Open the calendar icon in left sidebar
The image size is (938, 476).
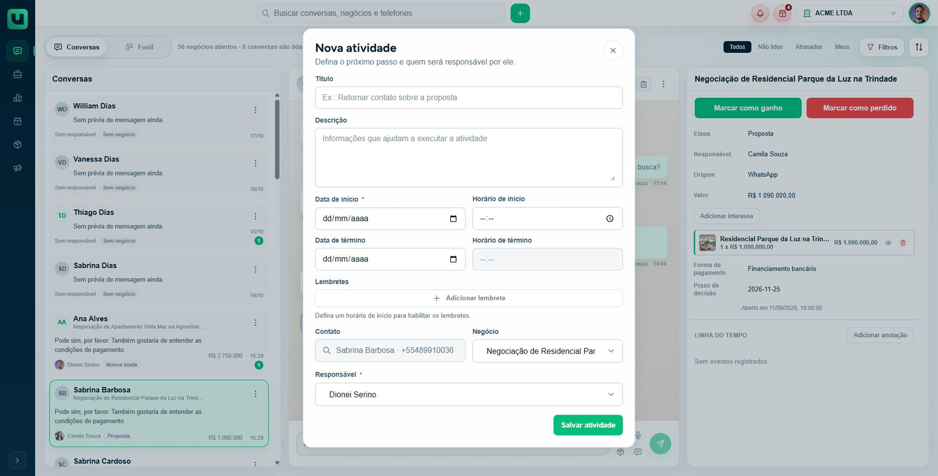point(18,121)
